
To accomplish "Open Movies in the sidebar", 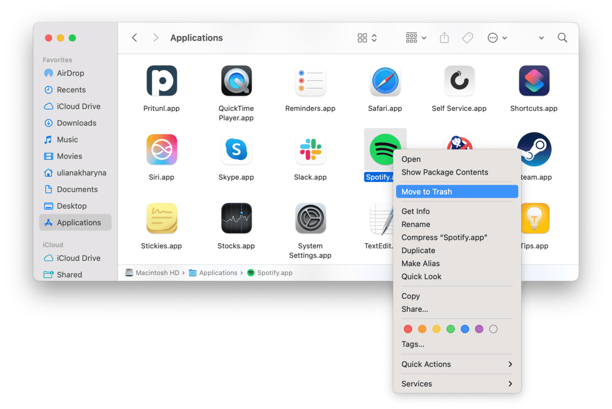I will pyautogui.click(x=75, y=156).
